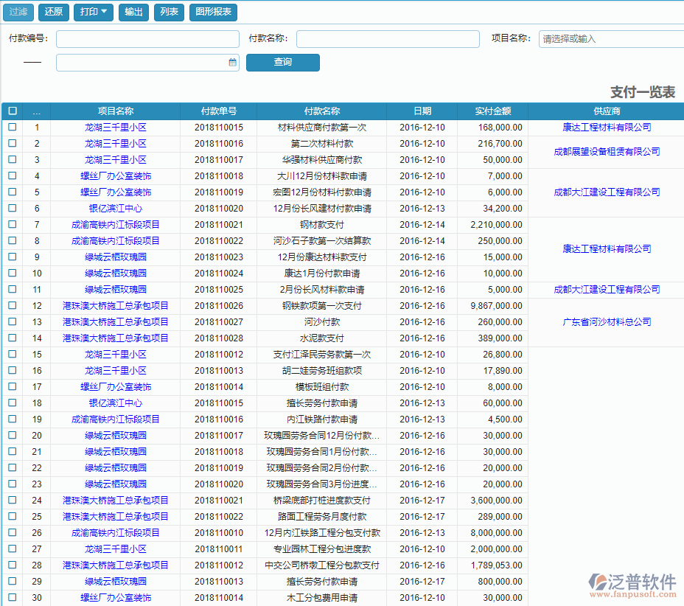Image resolution: width=684 pixels, height=606 pixels.
Task: Click the 查询 search button
Action: tap(282, 63)
